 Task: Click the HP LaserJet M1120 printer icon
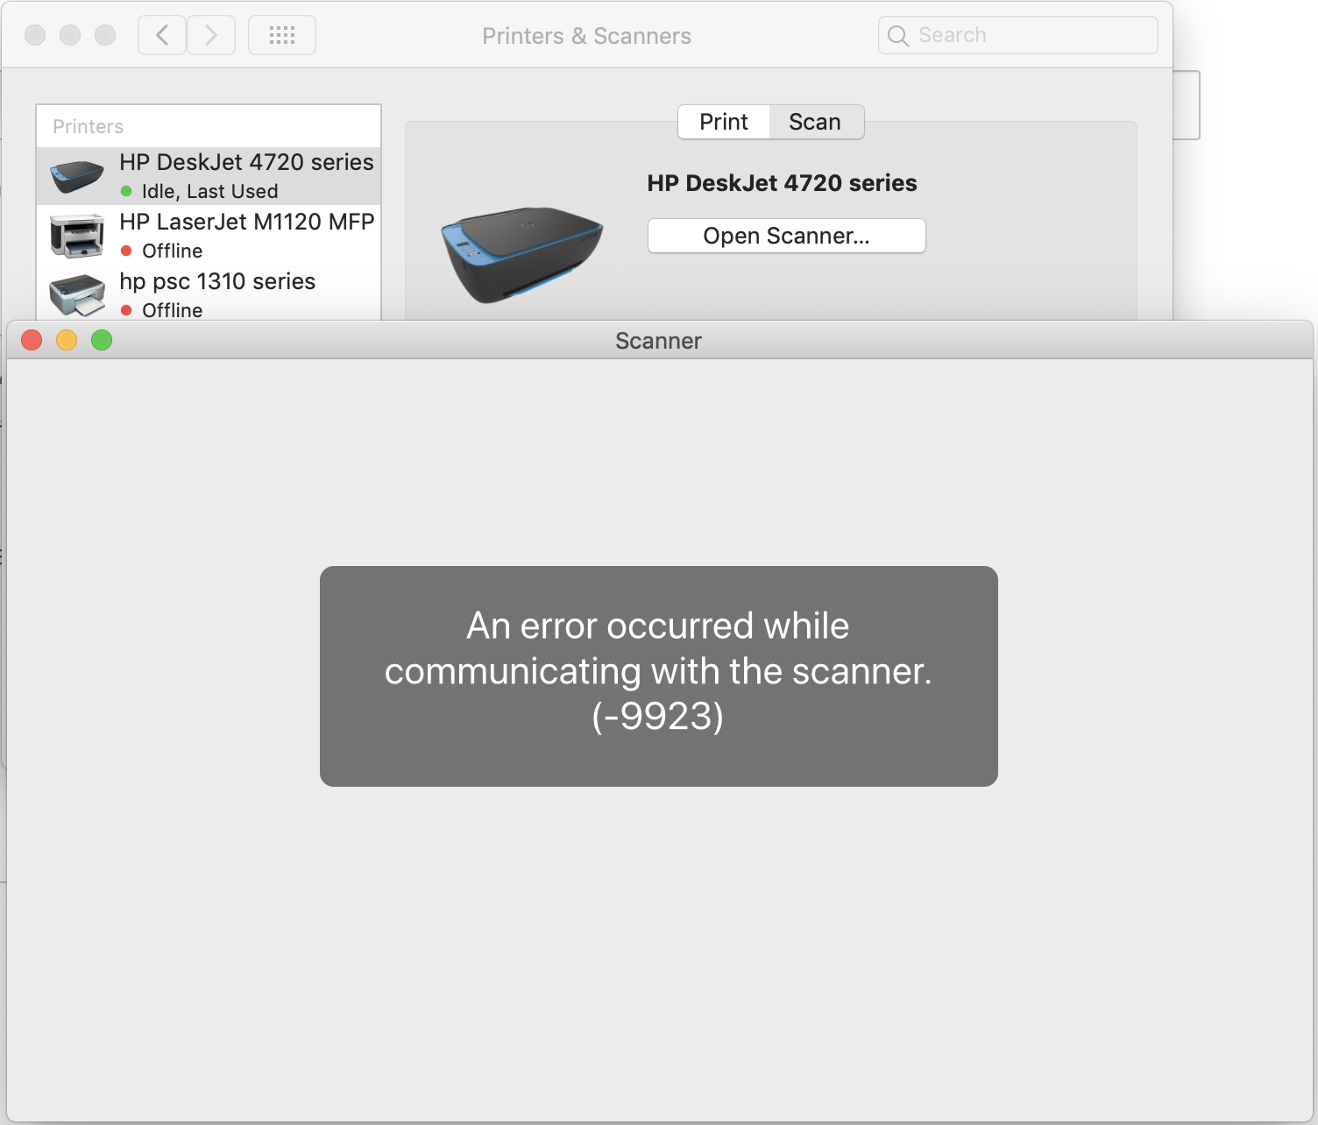tap(77, 236)
